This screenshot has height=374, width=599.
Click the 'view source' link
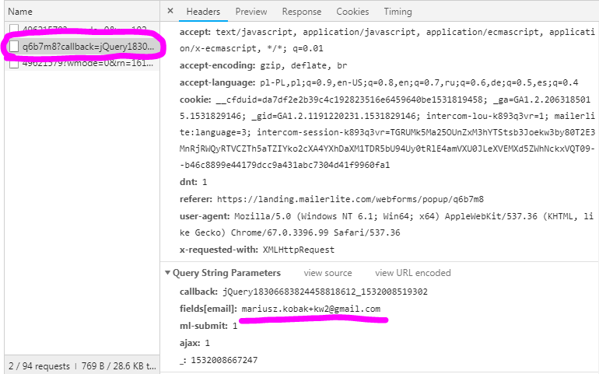[328, 273]
